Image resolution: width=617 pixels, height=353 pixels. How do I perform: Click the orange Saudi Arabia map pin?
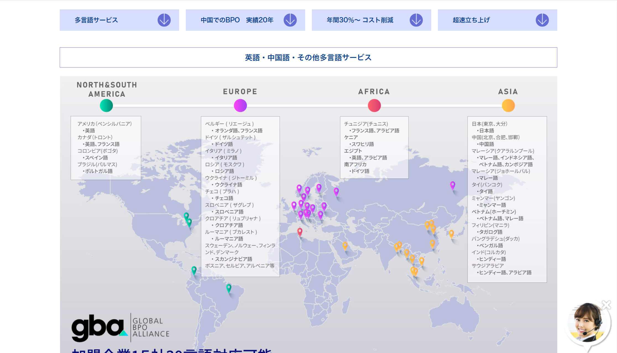pyautogui.click(x=345, y=245)
